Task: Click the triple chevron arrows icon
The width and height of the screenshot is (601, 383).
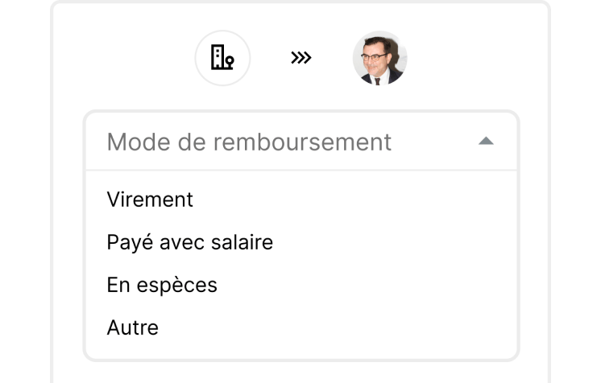Action: (301, 59)
